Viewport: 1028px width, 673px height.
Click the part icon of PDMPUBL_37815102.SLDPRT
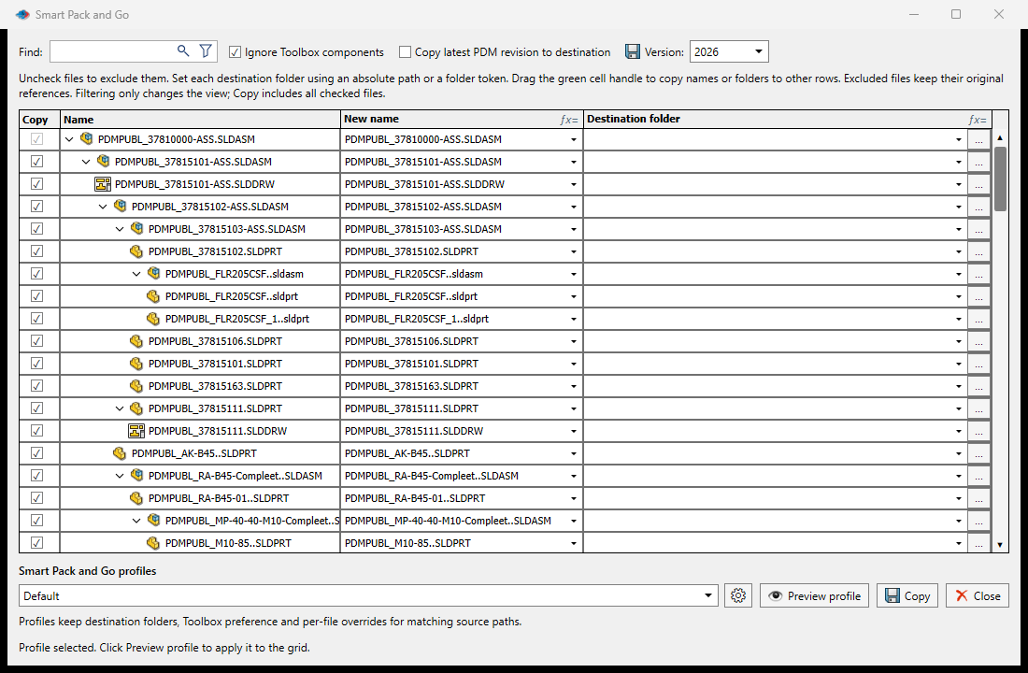point(136,251)
